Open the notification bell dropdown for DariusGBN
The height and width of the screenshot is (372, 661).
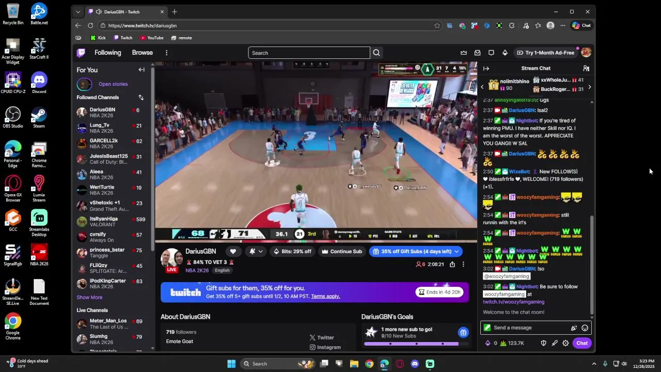coord(256,252)
